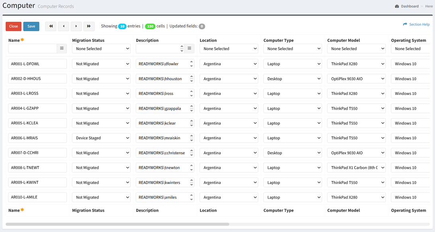The image size is (435, 232).
Task: Sort by Computer Model column header
Action: pyautogui.click(x=343, y=40)
